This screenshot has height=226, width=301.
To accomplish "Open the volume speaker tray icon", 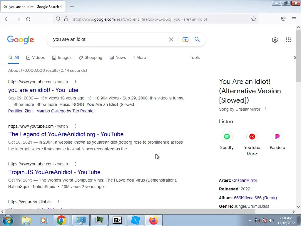I will (x=271, y=220).
